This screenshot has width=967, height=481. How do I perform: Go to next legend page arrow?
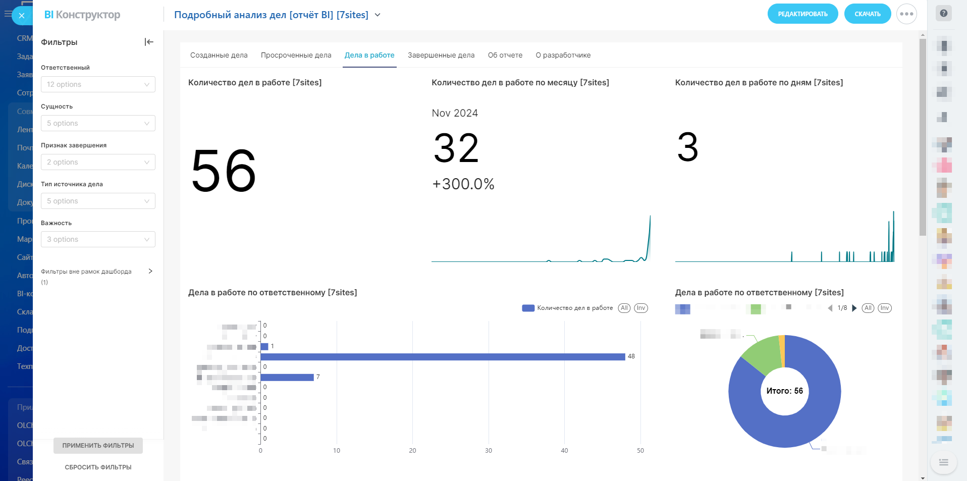point(854,308)
